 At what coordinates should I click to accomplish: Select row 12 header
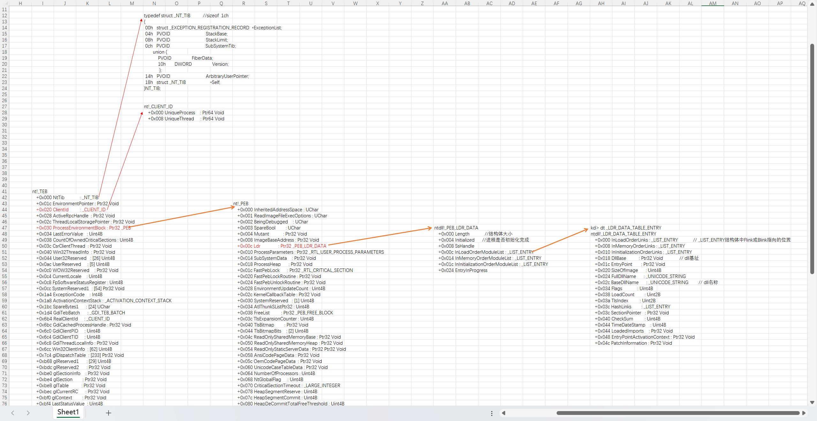click(4, 16)
